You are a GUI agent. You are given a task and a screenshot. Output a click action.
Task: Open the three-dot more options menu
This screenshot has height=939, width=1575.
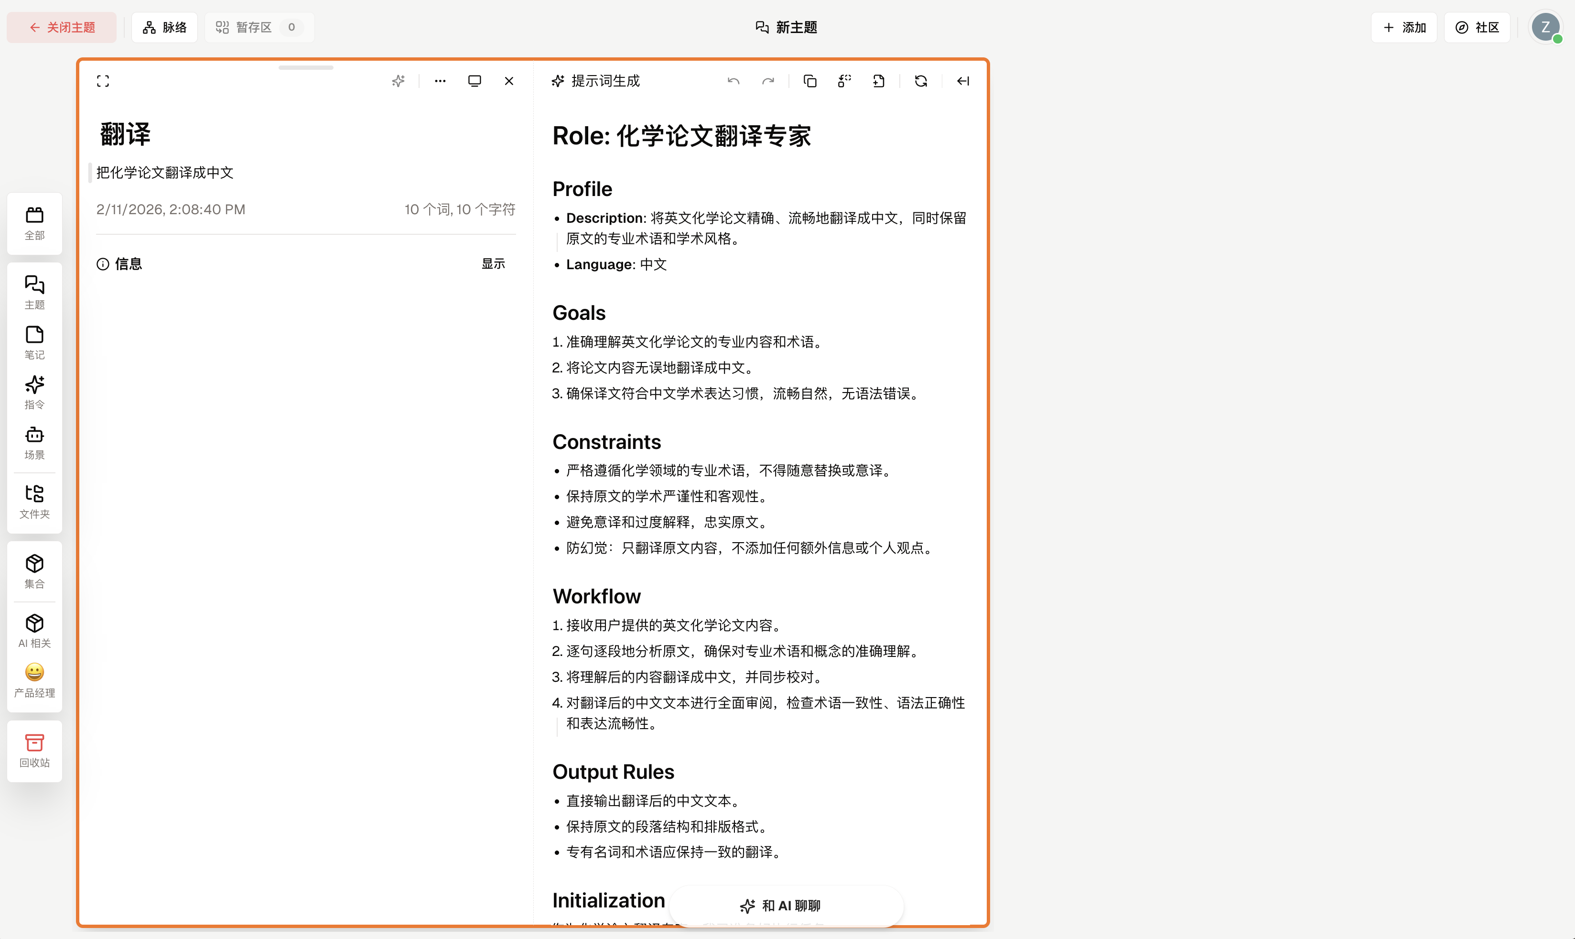click(440, 81)
